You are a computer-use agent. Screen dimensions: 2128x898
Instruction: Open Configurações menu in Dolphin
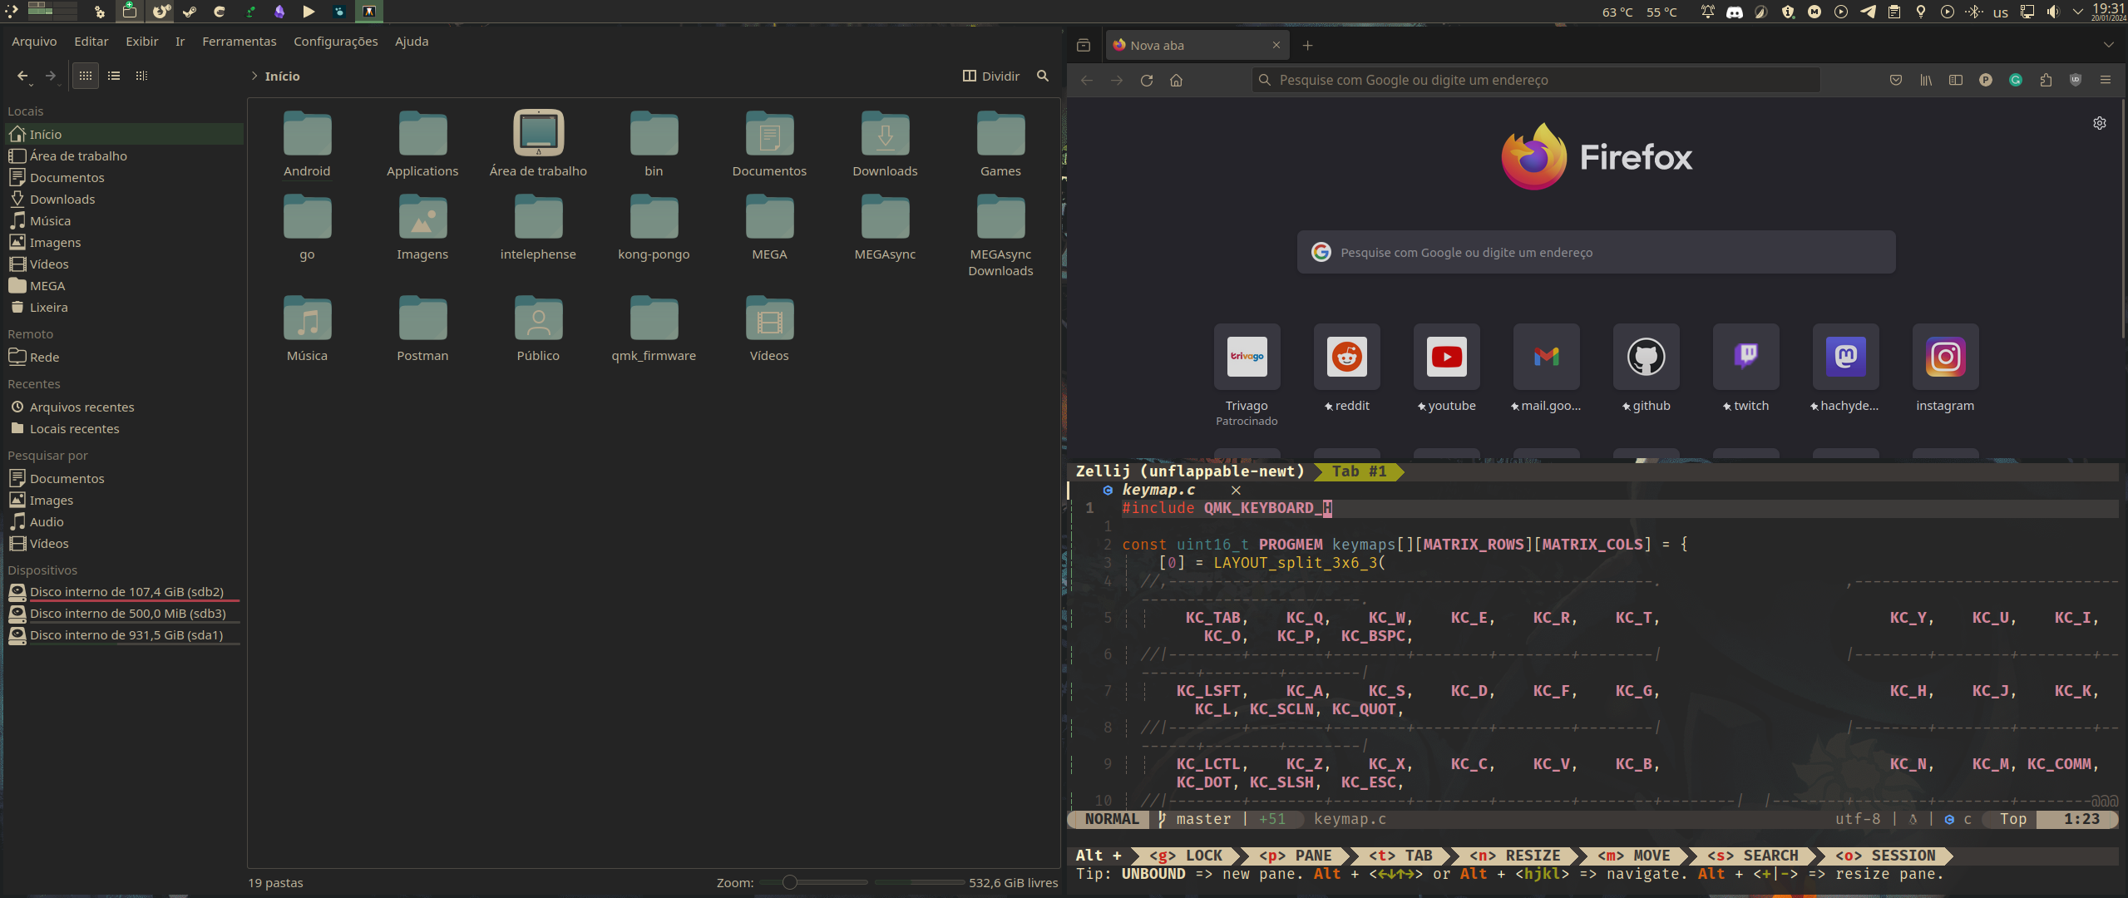tap(336, 41)
